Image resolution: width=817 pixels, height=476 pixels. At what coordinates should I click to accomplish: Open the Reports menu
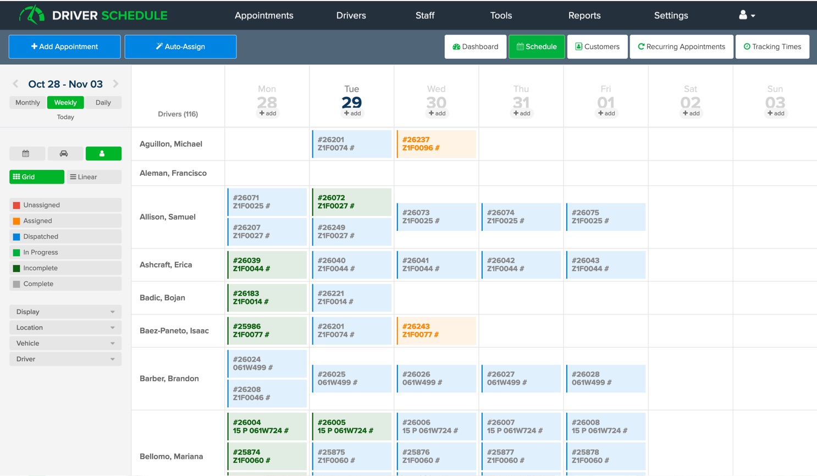pyautogui.click(x=584, y=15)
